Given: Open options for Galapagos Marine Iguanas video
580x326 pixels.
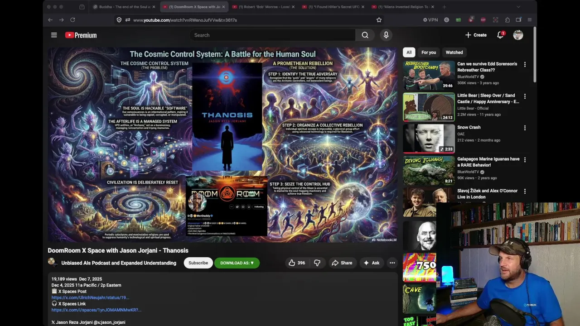Looking at the screenshot, I should [525, 160].
